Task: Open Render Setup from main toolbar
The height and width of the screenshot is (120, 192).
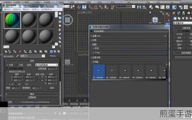Action: click(180, 7)
